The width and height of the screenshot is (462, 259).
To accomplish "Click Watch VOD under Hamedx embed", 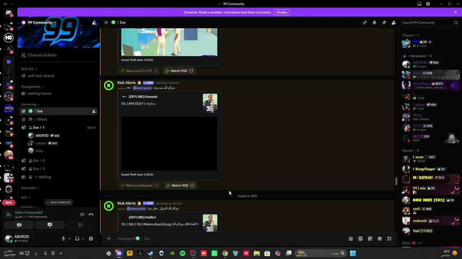I will (180, 185).
